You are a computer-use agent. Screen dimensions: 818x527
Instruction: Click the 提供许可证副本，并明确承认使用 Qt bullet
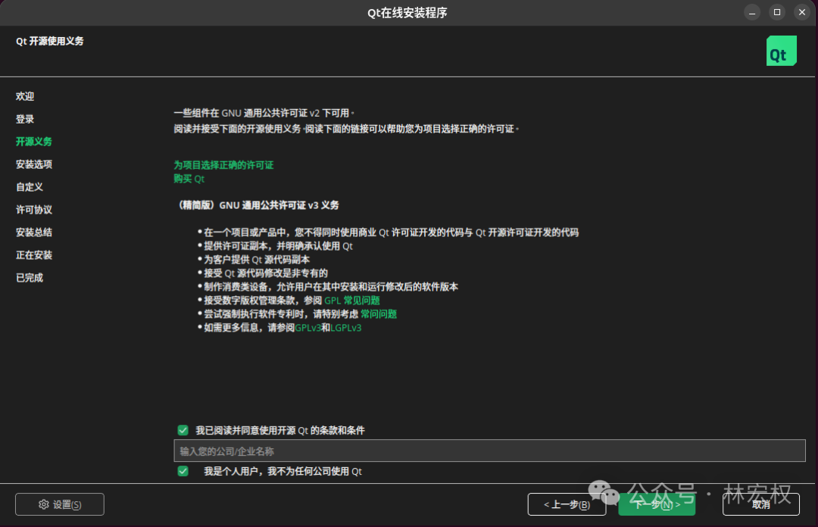tap(278, 246)
